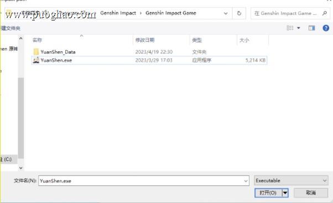The height and width of the screenshot is (203, 333).
Task: Click Genshin Impact in the breadcrumb path
Action: coord(118,13)
